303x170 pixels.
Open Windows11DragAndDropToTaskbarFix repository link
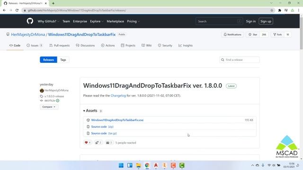(x=82, y=34)
